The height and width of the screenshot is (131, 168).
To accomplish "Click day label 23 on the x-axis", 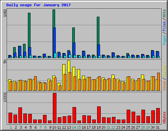I will click(118, 127).
